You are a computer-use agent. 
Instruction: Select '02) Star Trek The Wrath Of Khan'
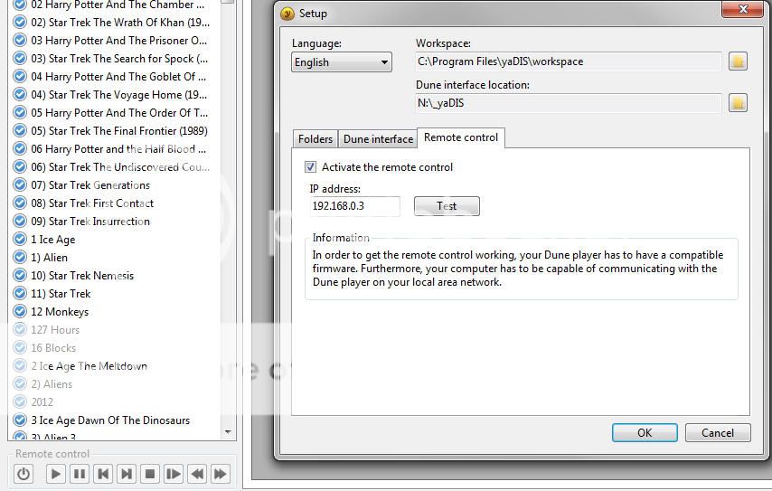pos(120,23)
